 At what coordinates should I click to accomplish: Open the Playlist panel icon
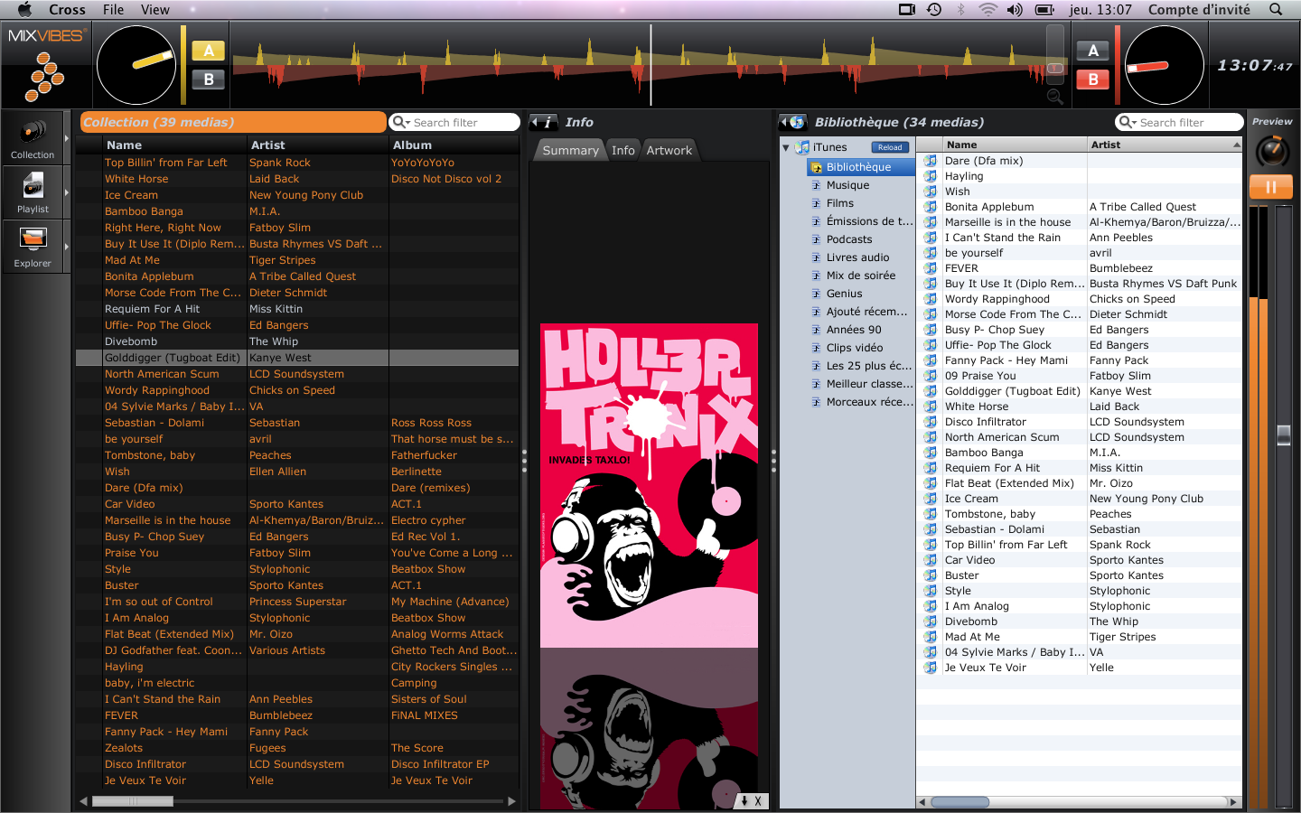(33, 186)
